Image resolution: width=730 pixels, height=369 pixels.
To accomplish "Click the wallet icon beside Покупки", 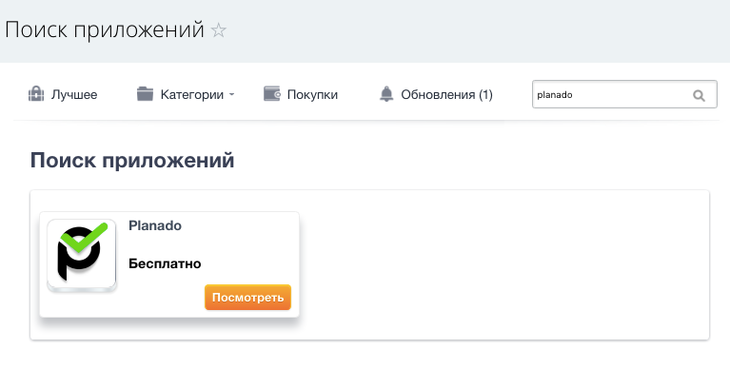I will tap(272, 93).
